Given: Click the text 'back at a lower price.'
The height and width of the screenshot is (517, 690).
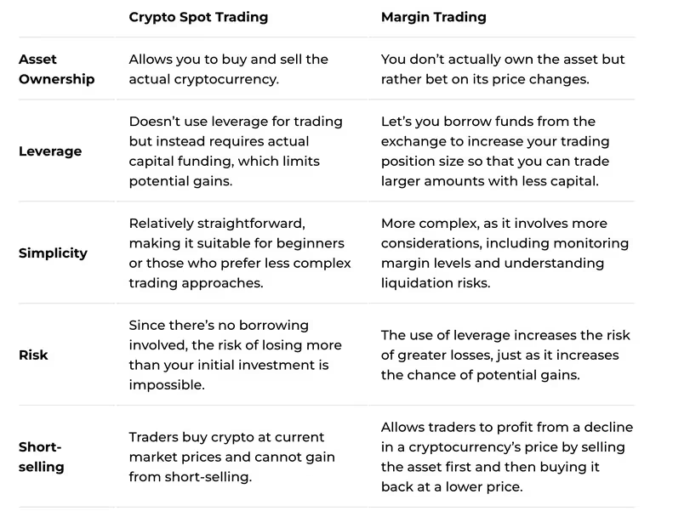Looking at the screenshot, I should tap(452, 486).
